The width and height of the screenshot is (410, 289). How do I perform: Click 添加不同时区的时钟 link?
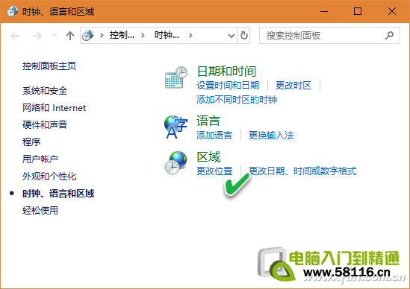tap(237, 99)
